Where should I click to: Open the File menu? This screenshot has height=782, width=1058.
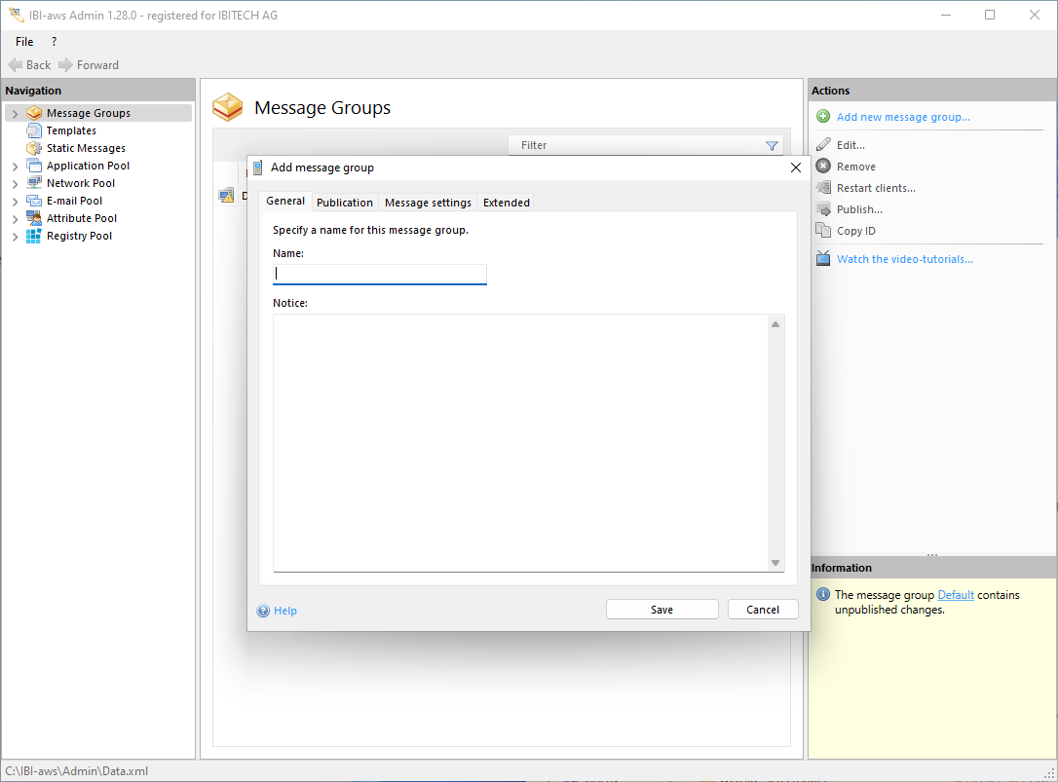pos(24,42)
